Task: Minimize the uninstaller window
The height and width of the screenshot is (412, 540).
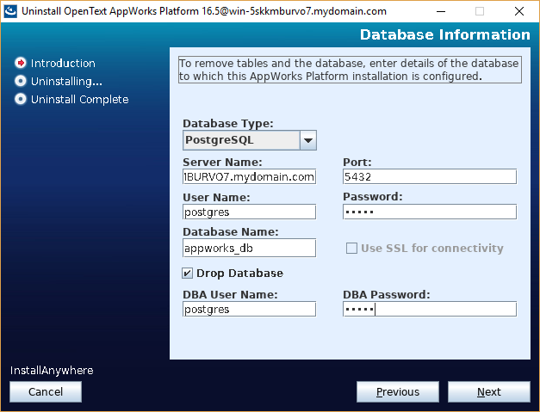Action: point(441,11)
